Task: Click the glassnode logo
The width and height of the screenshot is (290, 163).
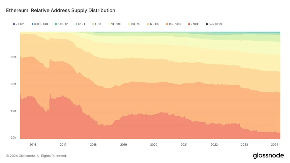Action: (268, 156)
